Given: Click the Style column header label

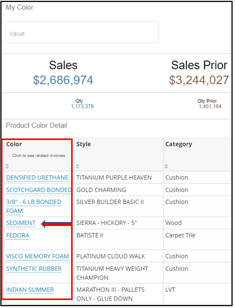Looking at the screenshot, I should pos(84,144).
